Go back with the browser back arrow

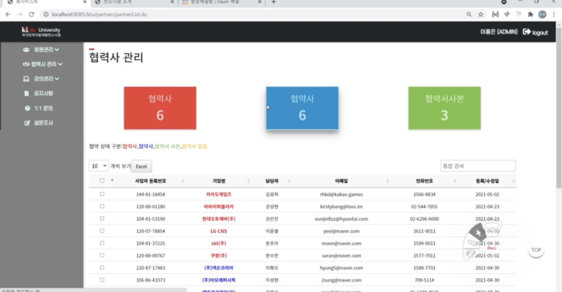8,14
